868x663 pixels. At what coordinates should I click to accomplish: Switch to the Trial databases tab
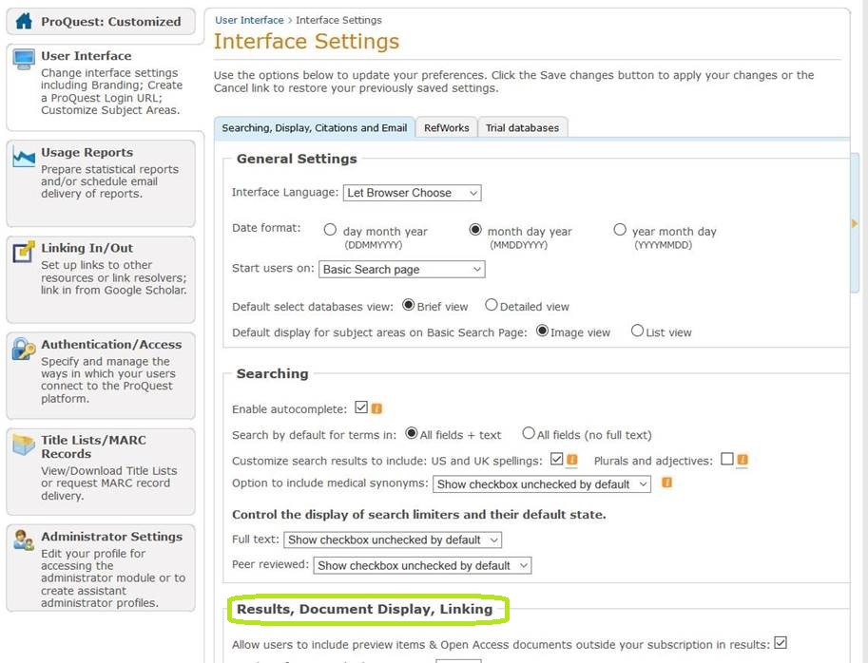523,128
